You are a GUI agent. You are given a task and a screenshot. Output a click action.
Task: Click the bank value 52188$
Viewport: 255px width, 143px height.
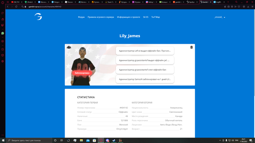[124, 120]
